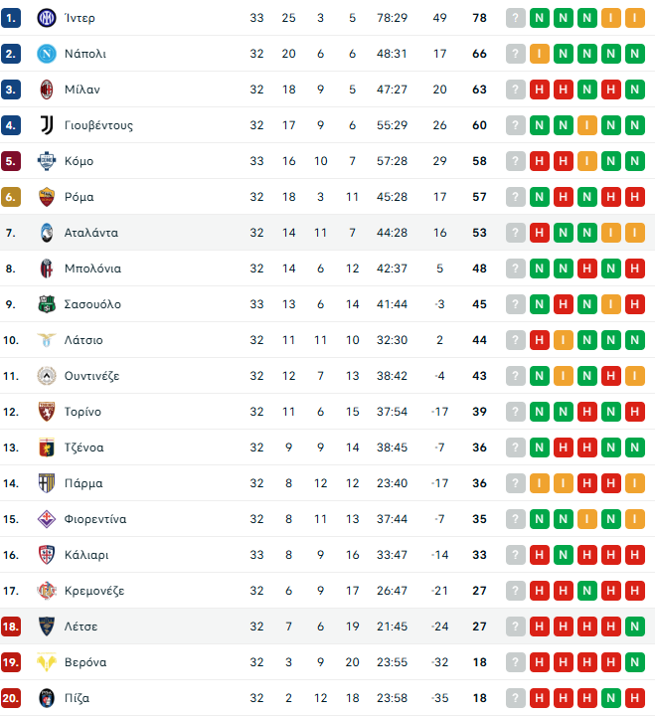Click the Juventus logo icon
This screenshot has width=655, height=716.
click(46, 125)
